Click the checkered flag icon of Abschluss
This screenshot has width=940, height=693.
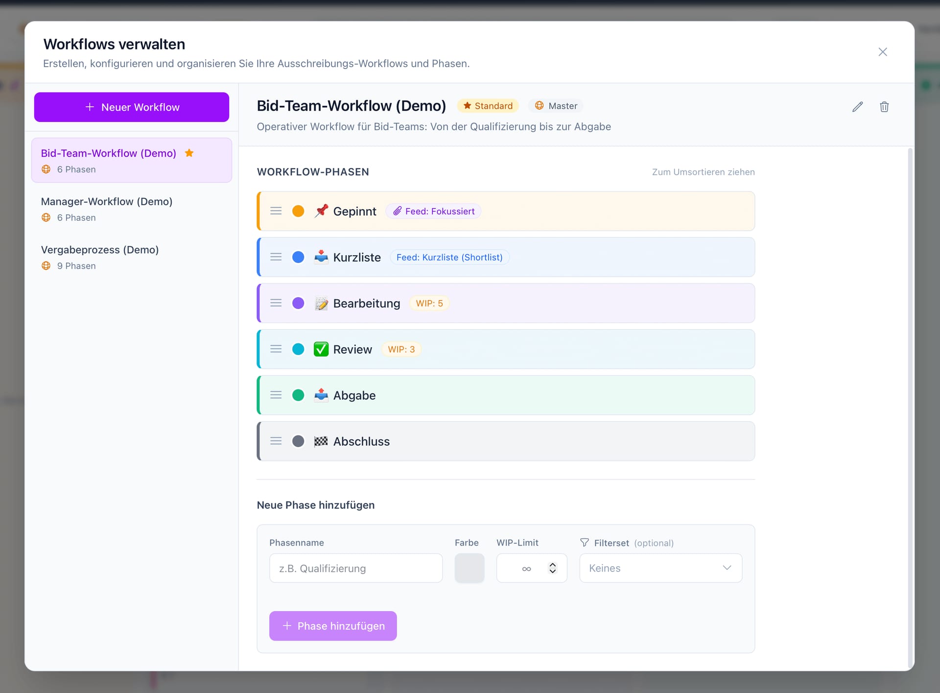click(x=321, y=441)
